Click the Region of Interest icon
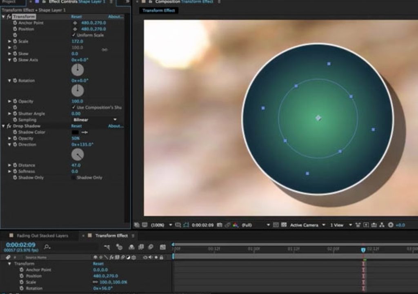This screenshot has width=418, height=294. pyautogui.click(x=276, y=225)
